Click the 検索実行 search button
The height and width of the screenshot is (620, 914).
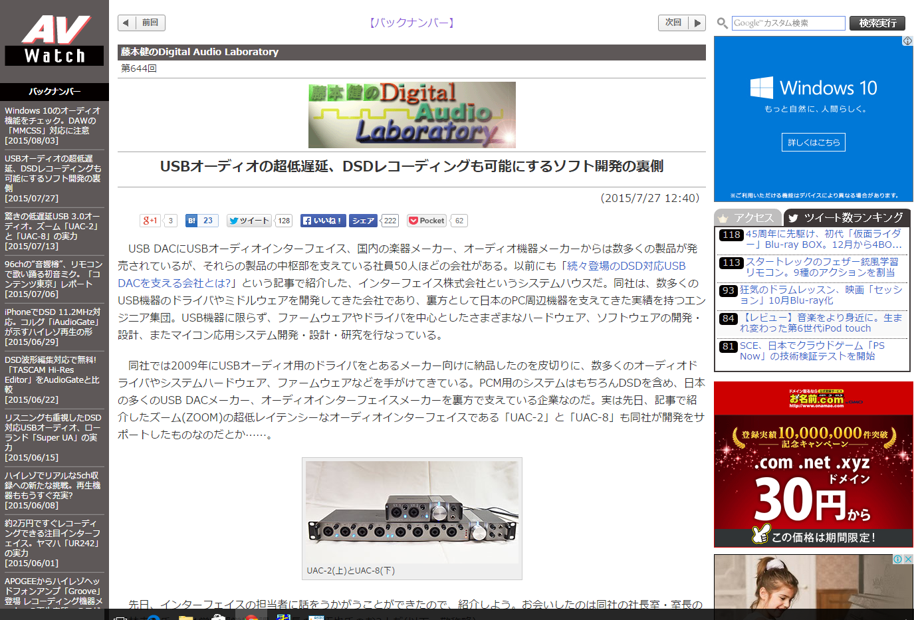click(877, 23)
